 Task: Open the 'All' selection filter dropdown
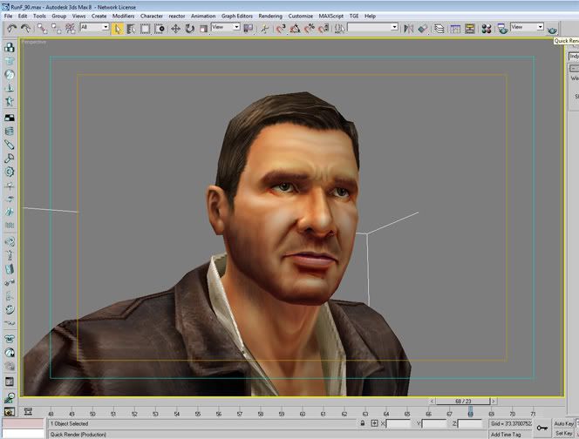click(x=94, y=28)
